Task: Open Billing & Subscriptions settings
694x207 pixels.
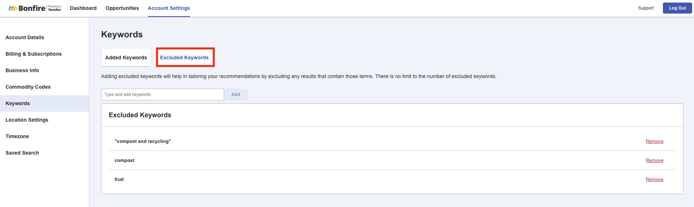Action: click(x=34, y=54)
